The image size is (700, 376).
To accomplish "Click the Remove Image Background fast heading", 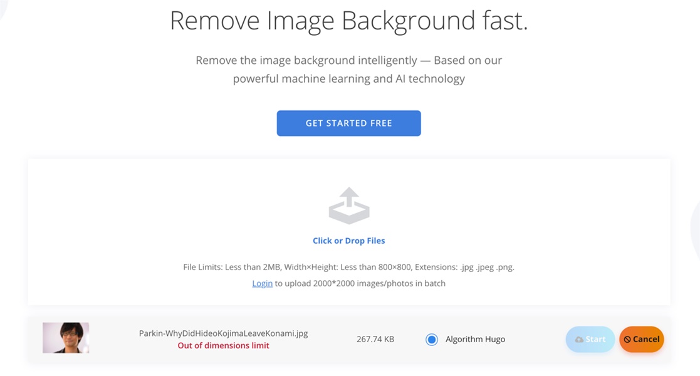I will pos(348,21).
